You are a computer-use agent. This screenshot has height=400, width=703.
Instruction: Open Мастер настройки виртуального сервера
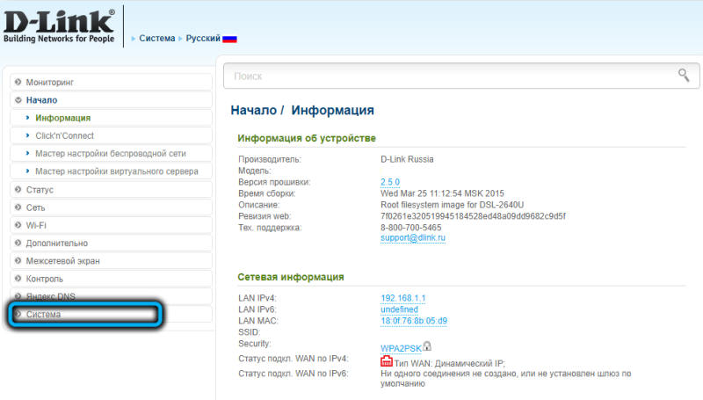click(116, 171)
